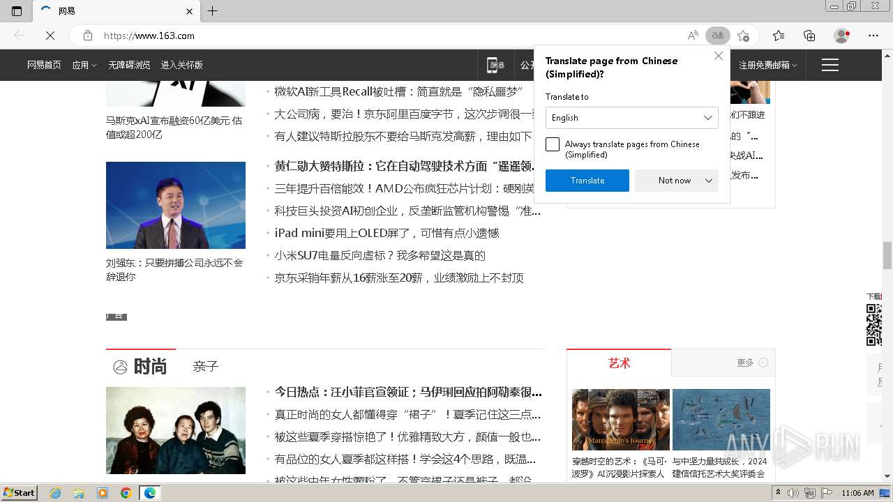Screen dimensions: 893x502
Task: Click the Translate button
Action: point(587,181)
